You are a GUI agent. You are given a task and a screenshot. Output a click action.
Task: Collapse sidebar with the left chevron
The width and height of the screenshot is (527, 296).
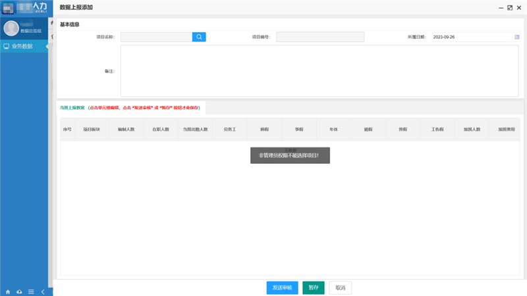click(43, 291)
